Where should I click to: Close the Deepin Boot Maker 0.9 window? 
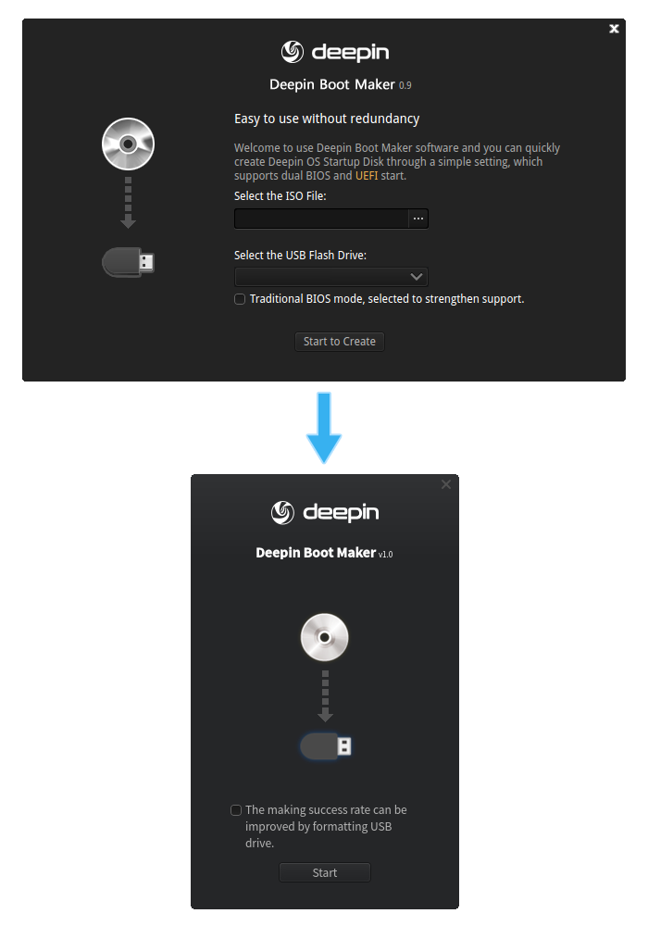coord(614,29)
